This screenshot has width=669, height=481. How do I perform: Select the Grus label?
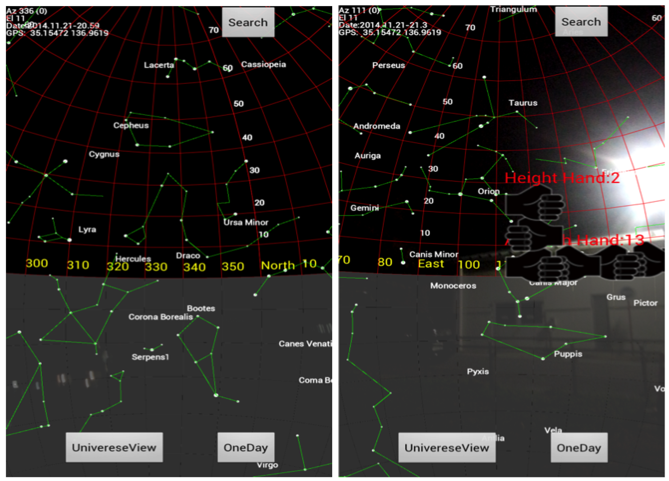(x=616, y=297)
